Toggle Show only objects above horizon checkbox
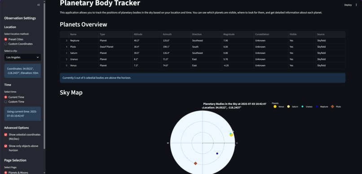Image resolution: width=362 pixels, height=174 pixels. pos(6,146)
